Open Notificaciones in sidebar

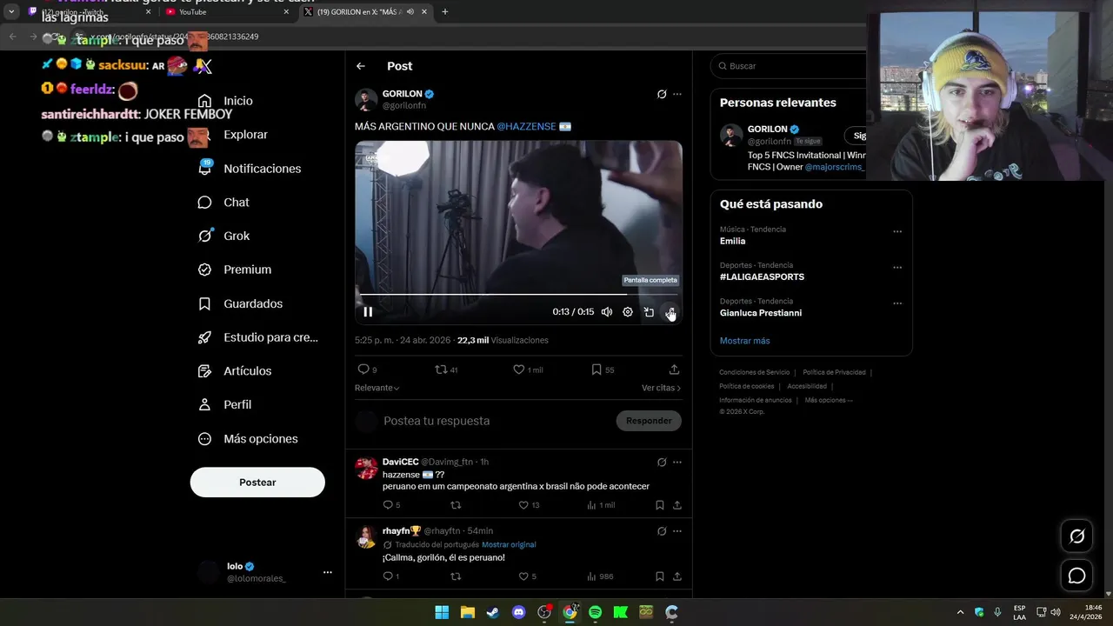[249, 169]
